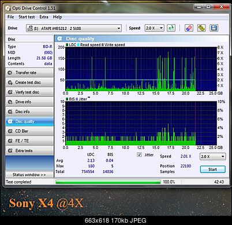This screenshot has width=232, height=225.
Task: Click the Verify test disc sidebar icon
Action: click(10, 92)
